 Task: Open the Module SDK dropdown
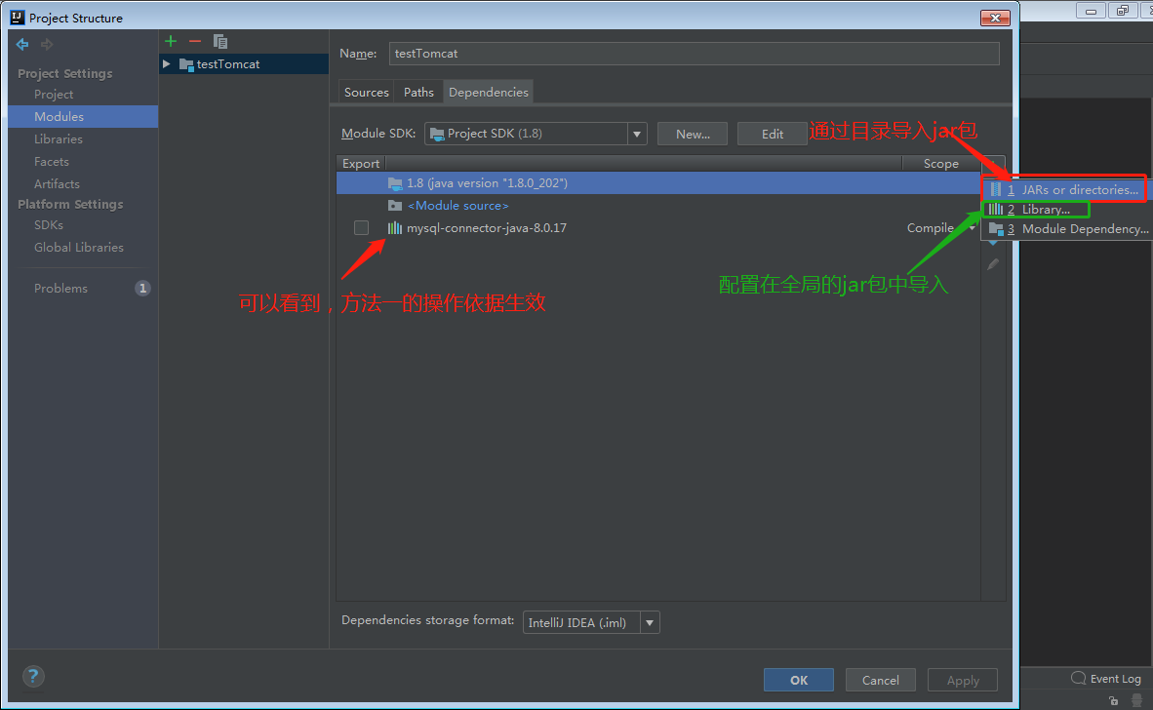click(x=637, y=134)
